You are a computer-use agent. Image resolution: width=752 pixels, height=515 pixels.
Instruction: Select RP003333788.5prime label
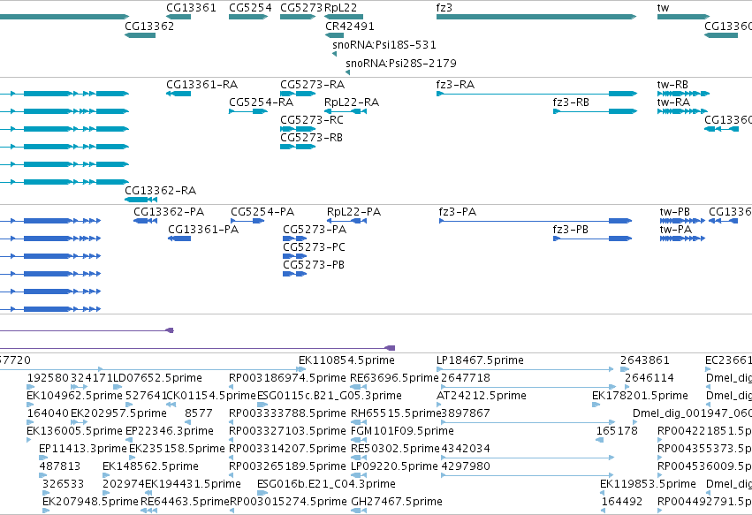pyautogui.click(x=287, y=413)
